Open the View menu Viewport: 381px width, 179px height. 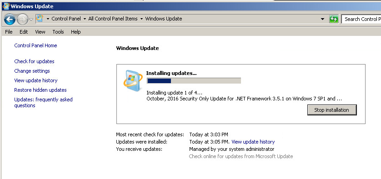click(x=40, y=32)
